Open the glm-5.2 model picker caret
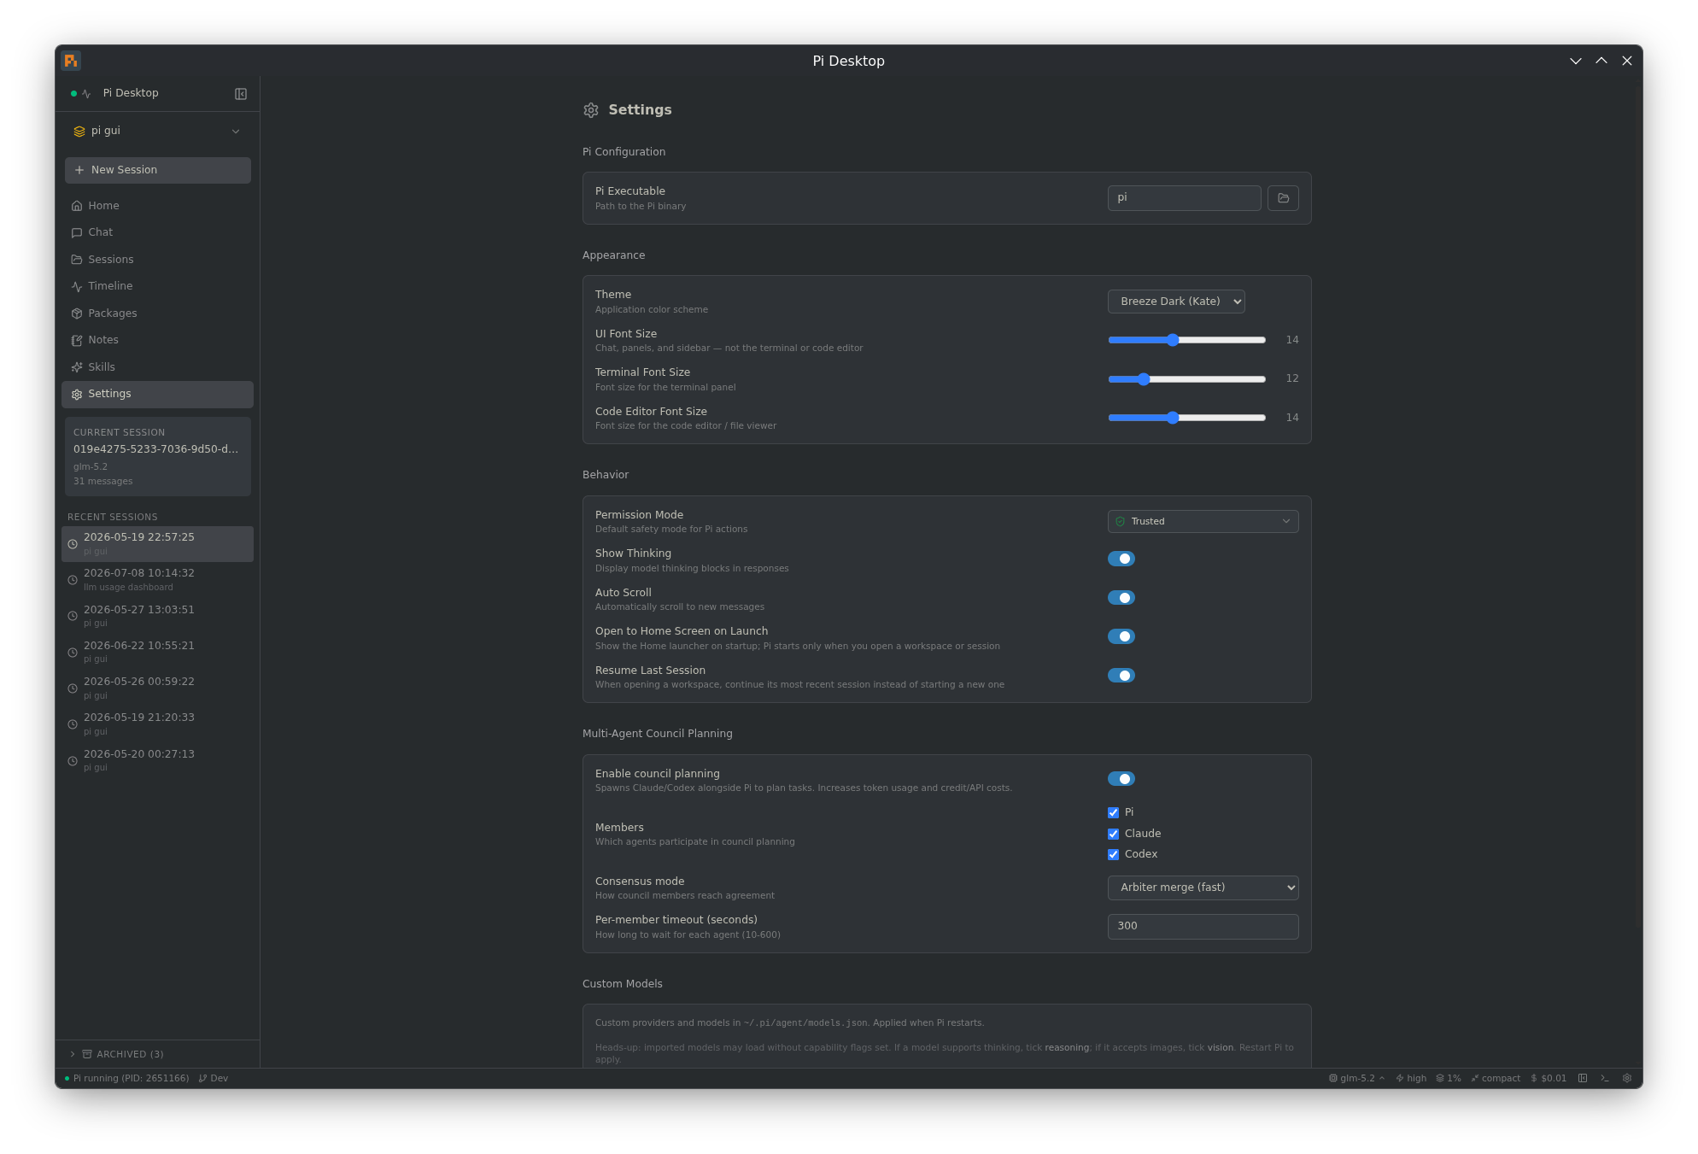This screenshot has height=1154, width=1698. point(1382,1078)
